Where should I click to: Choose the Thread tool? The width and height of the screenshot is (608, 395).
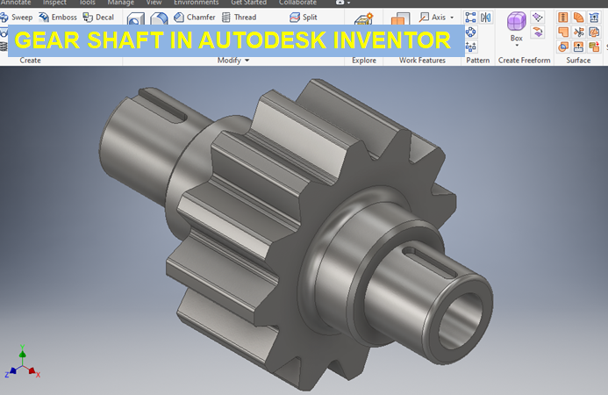tap(239, 17)
